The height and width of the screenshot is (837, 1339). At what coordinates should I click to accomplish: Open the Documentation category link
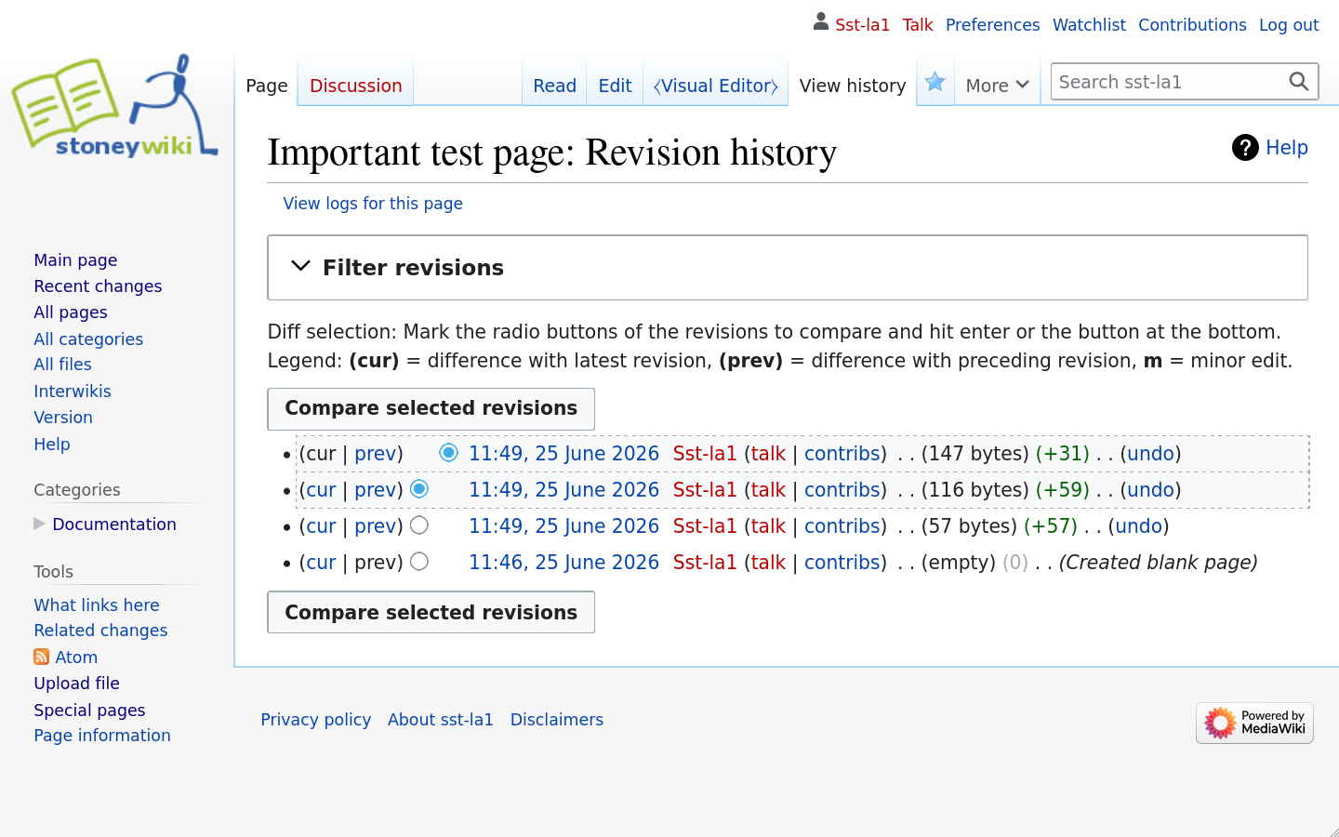point(114,525)
